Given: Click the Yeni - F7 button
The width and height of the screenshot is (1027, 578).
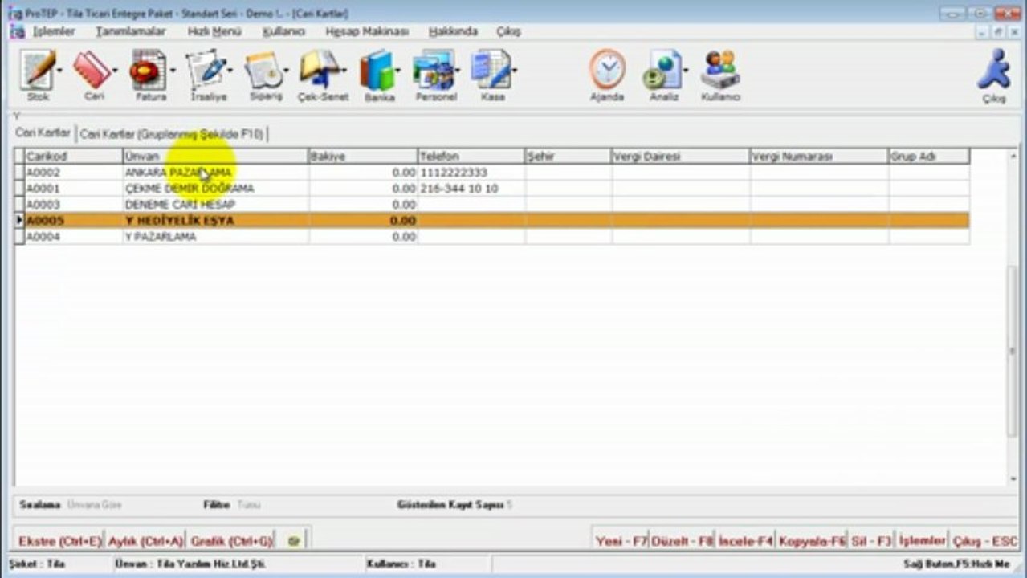Looking at the screenshot, I should [x=621, y=541].
